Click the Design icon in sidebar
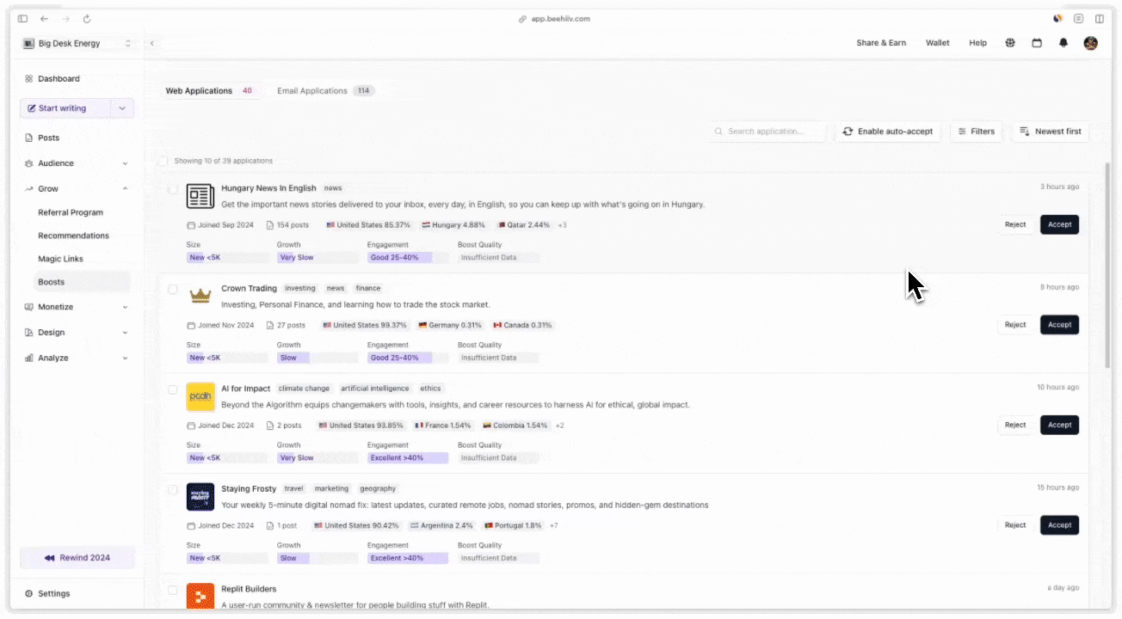1122x619 pixels. (28, 333)
